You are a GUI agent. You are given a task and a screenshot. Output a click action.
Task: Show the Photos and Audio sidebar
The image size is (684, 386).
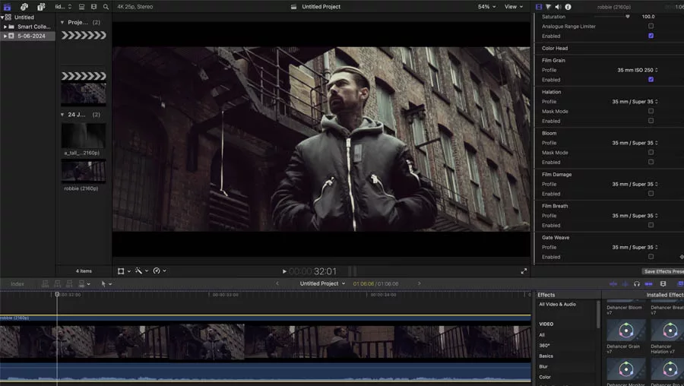click(x=24, y=7)
